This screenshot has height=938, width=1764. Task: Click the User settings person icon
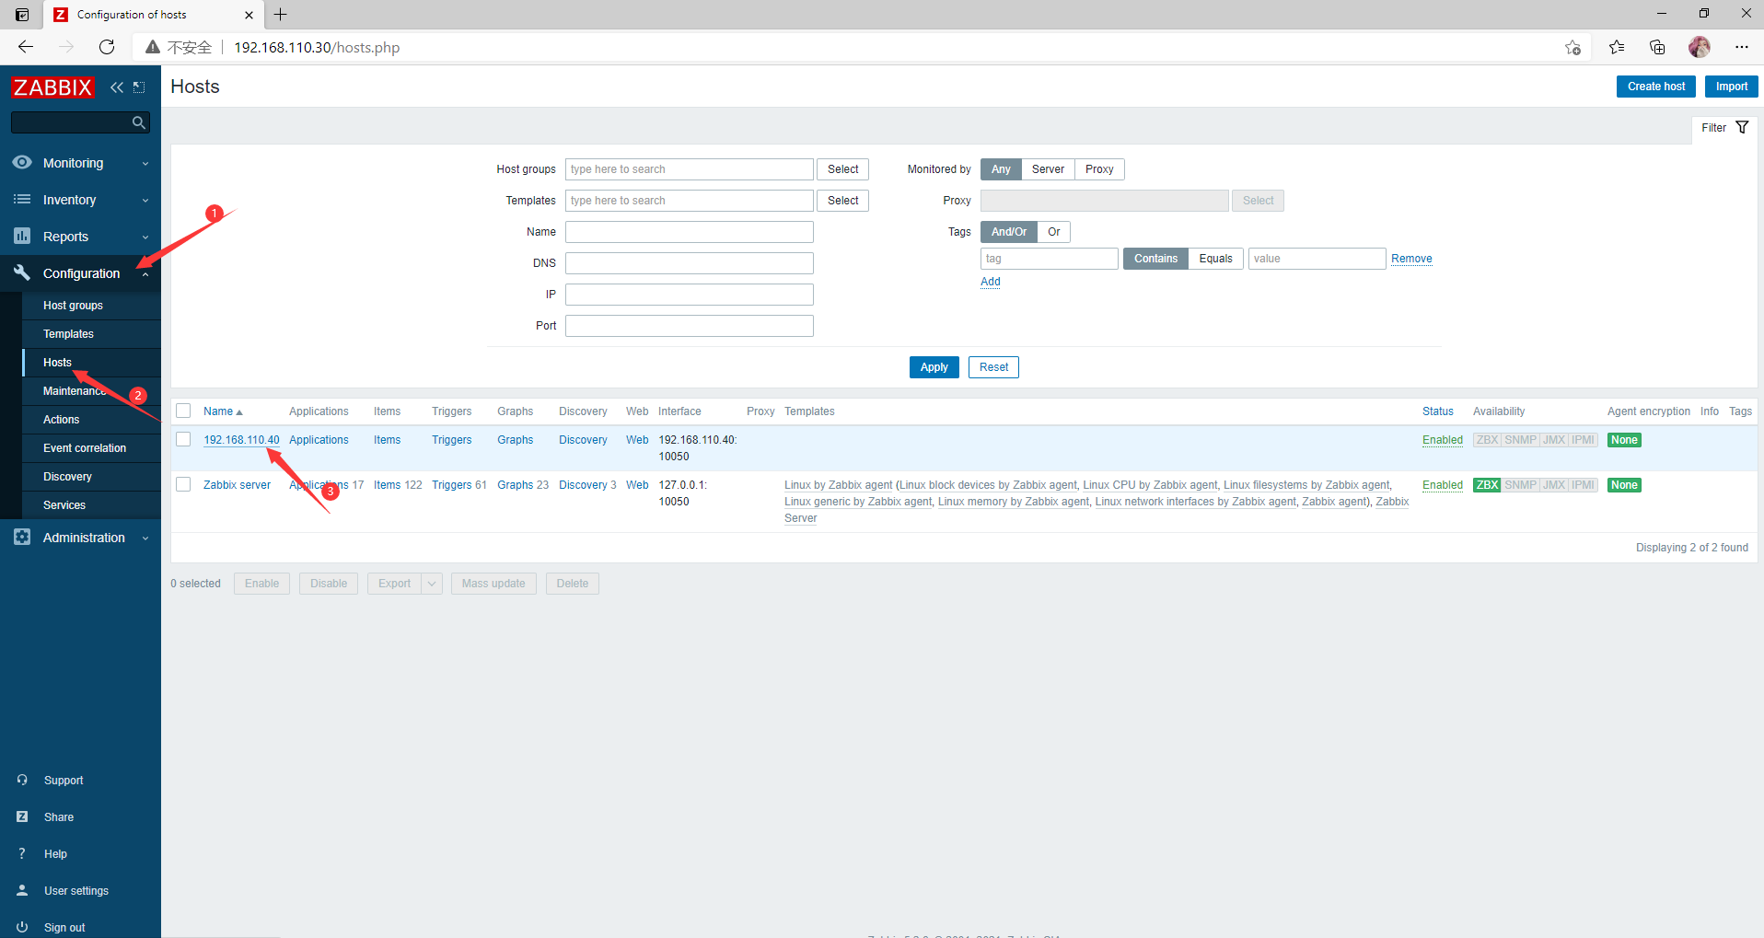point(22,890)
